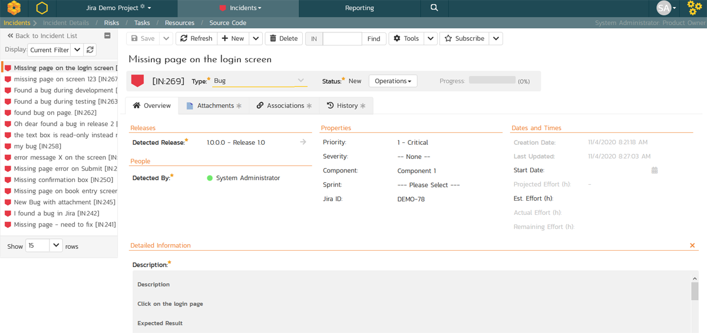This screenshot has width=707, height=333.
Task: Open the Start Date calendar picker
Action: (x=654, y=171)
